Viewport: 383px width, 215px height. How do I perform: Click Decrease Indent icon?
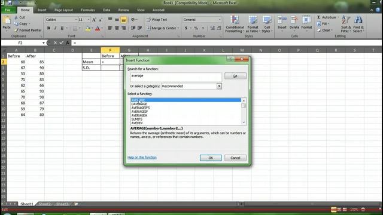[x=133, y=28]
